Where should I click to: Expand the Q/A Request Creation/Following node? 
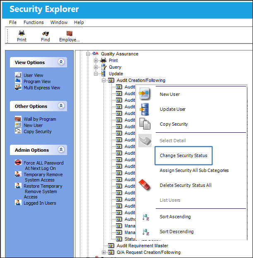(x=104, y=252)
